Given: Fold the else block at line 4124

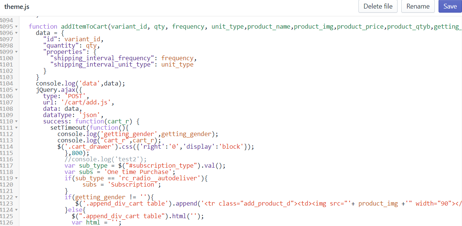Looking at the screenshot, I should click(x=16, y=210).
